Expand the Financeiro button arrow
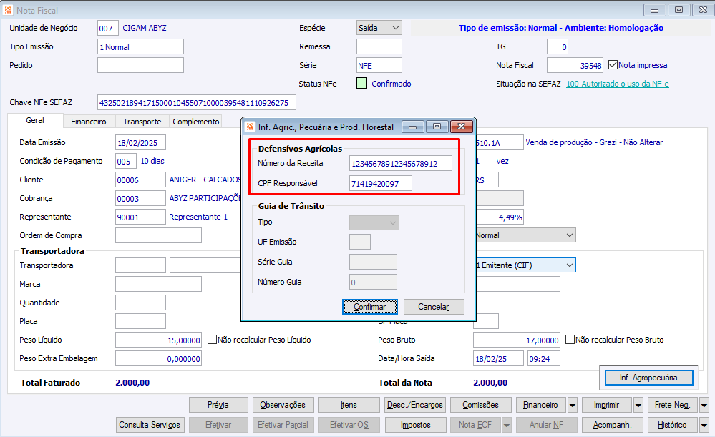This screenshot has height=437, width=715. click(573, 405)
